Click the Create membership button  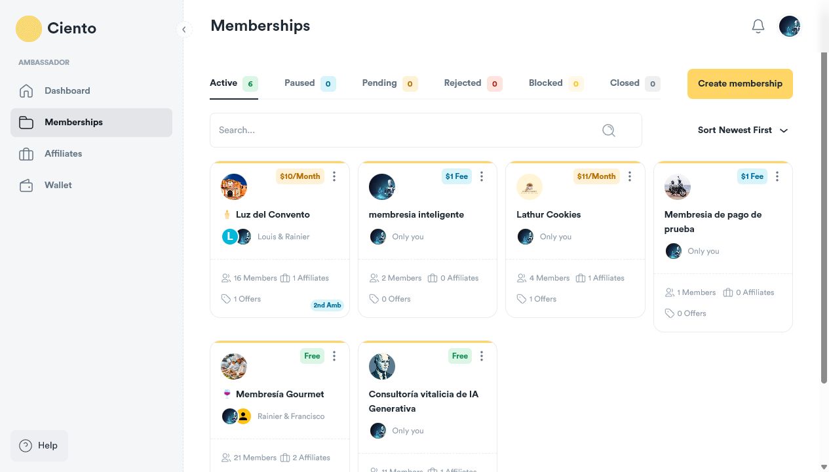pos(740,84)
